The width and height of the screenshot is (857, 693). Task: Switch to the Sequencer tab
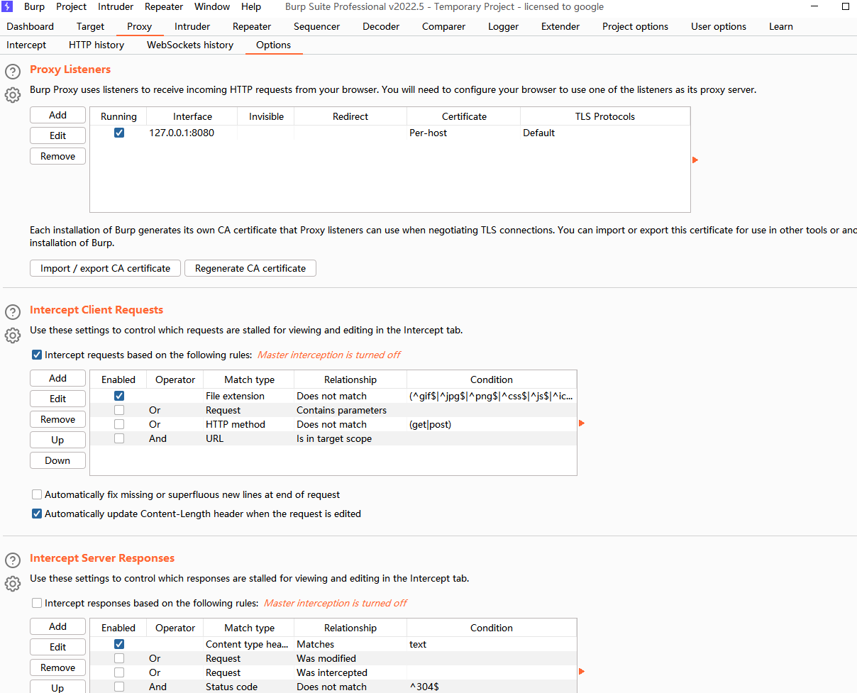(316, 26)
